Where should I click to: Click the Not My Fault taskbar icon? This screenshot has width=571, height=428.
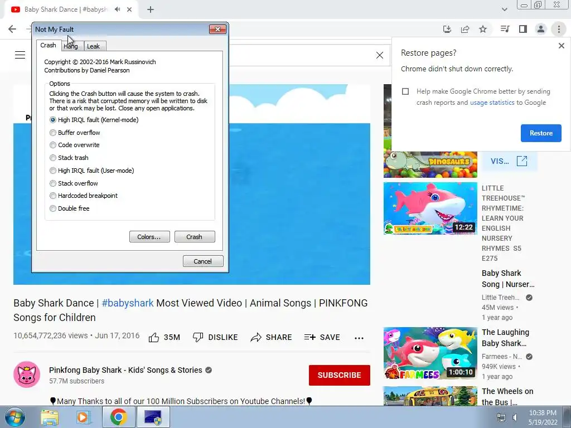click(x=153, y=417)
